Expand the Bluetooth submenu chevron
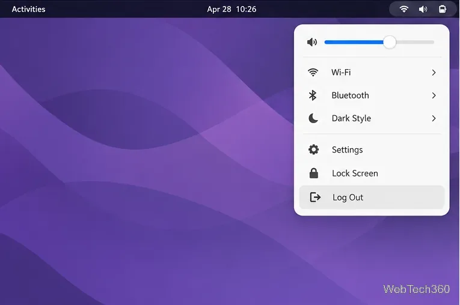This screenshot has height=305, width=460. (434, 95)
